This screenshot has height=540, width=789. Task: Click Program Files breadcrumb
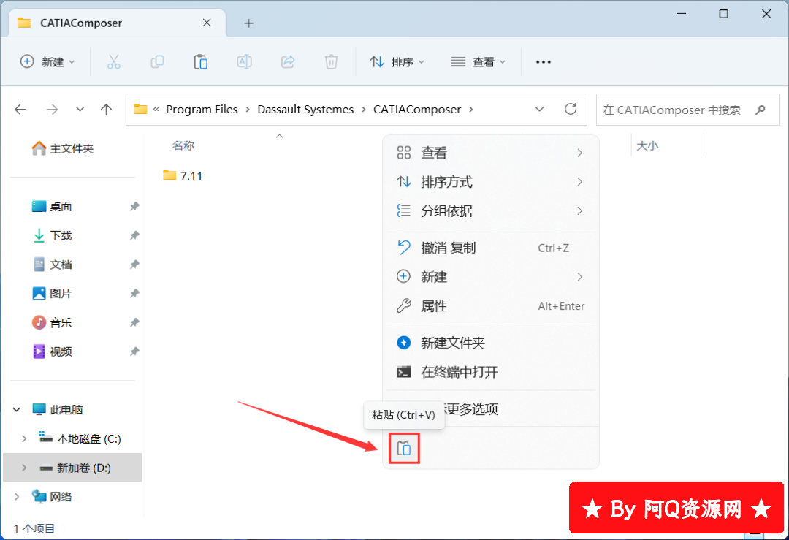coord(202,109)
